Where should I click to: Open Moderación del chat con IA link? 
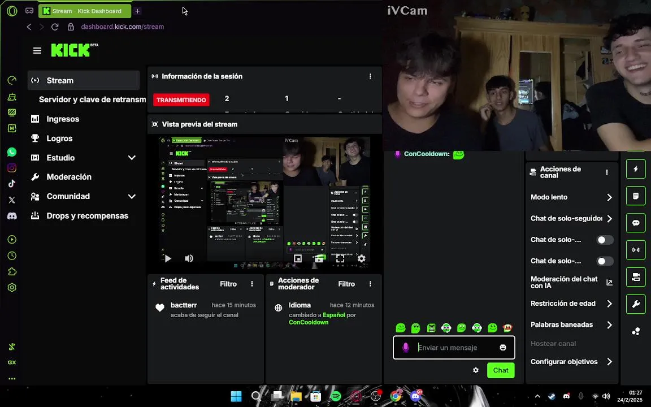coord(571,283)
